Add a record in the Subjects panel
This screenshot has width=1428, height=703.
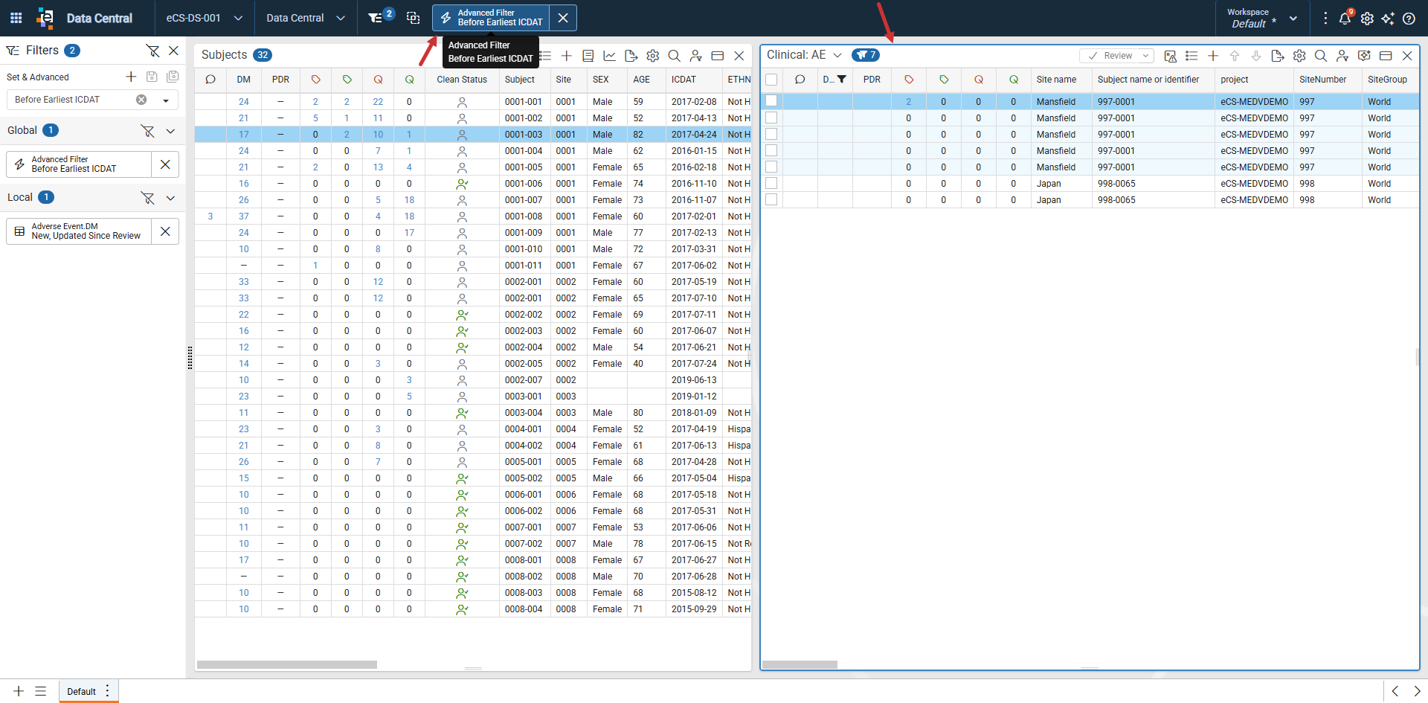[566, 56]
